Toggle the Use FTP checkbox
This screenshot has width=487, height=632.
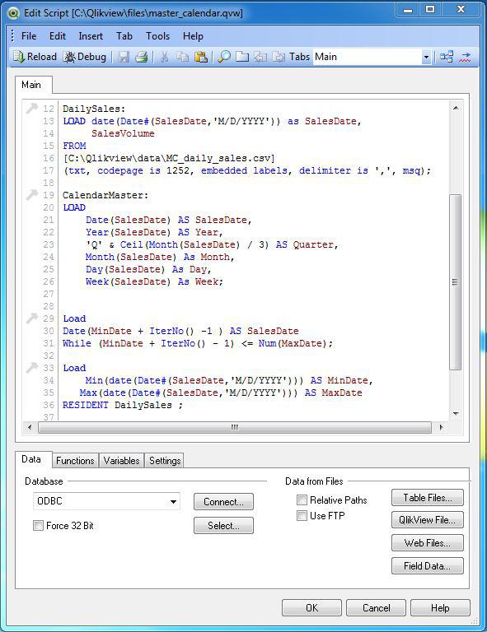tap(302, 515)
